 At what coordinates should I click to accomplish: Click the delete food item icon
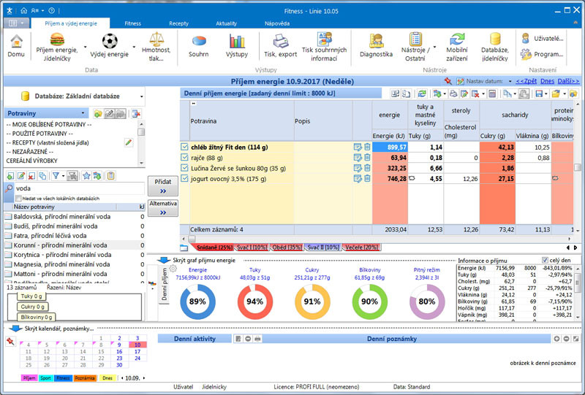tap(31, 175)
